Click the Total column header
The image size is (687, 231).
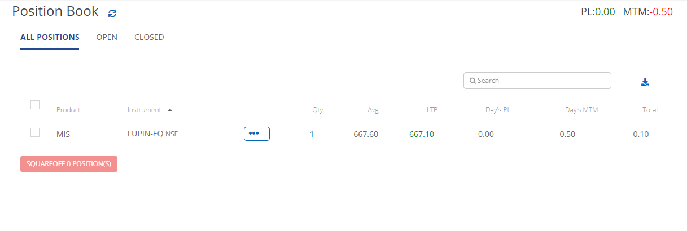[650, 110]
